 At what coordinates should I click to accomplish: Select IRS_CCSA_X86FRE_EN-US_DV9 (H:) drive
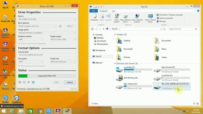tap(172, 86)
